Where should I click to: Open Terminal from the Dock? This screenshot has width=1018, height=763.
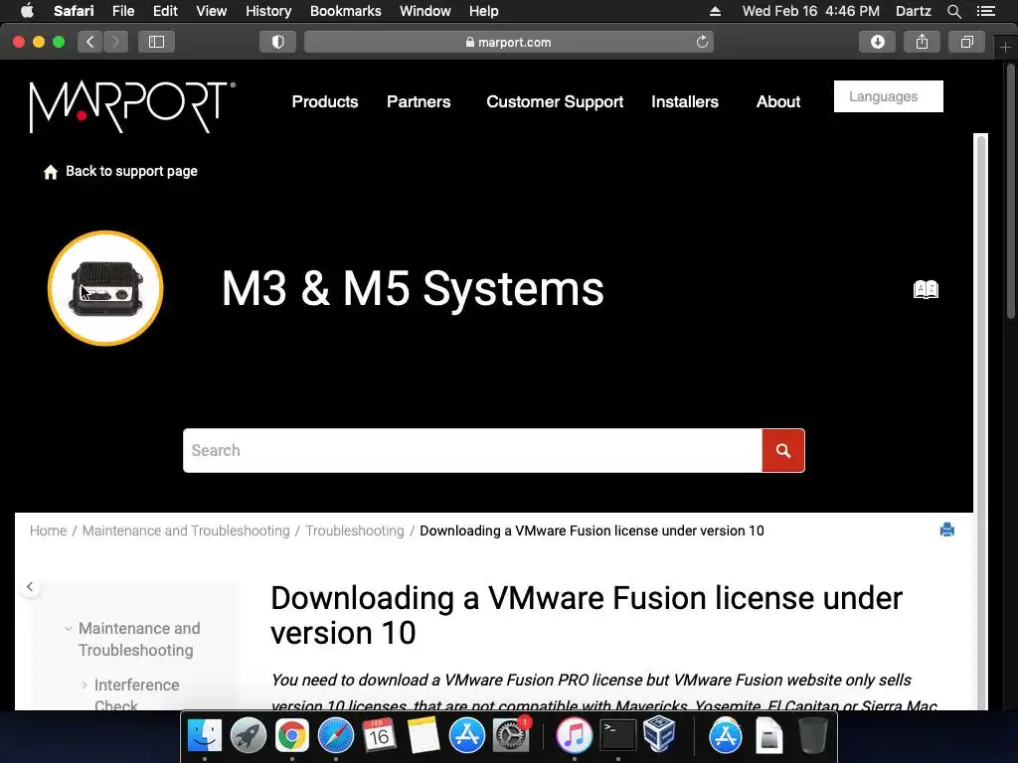(x=617, y=736)
